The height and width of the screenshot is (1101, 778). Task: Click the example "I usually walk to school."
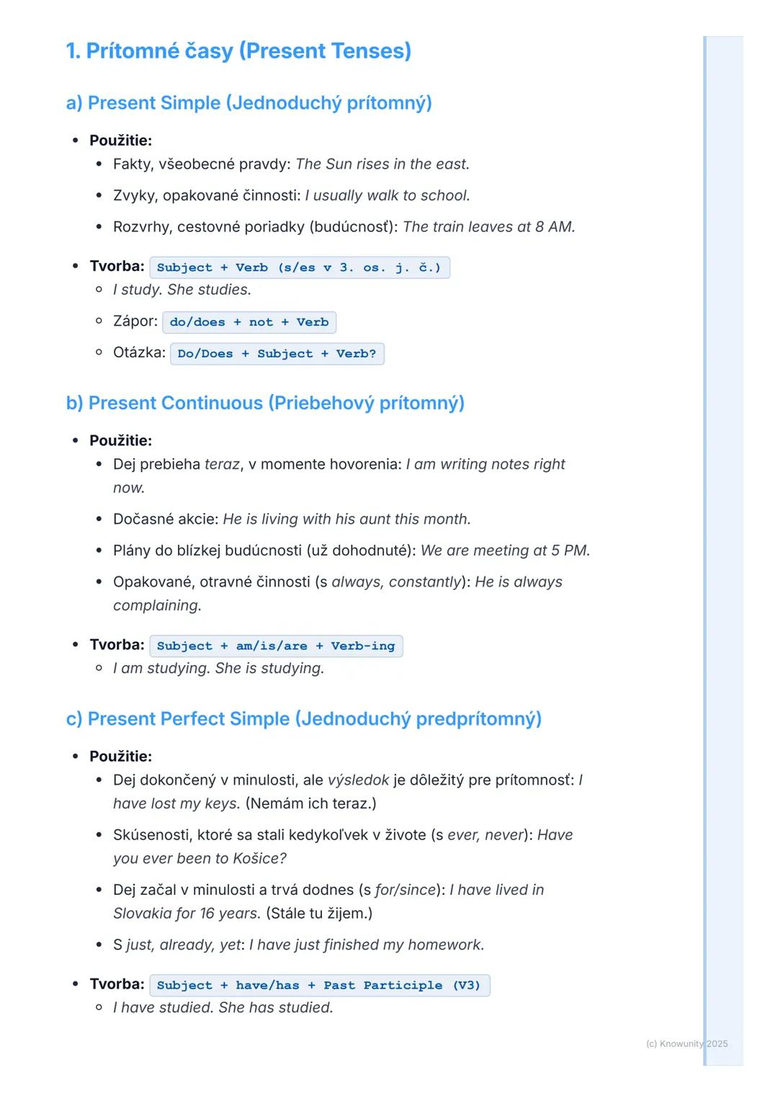point(388,196)
